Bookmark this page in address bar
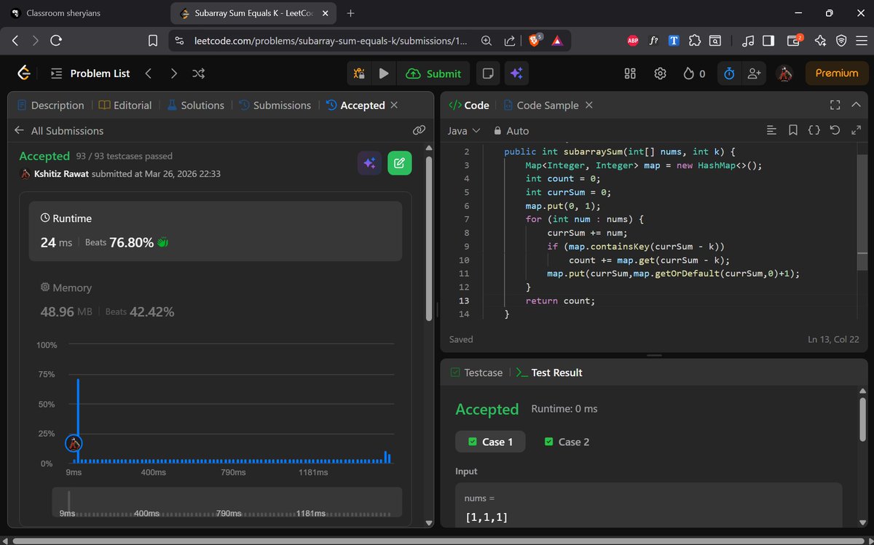Viewport: 874px width, 545px height. (153, 41)
